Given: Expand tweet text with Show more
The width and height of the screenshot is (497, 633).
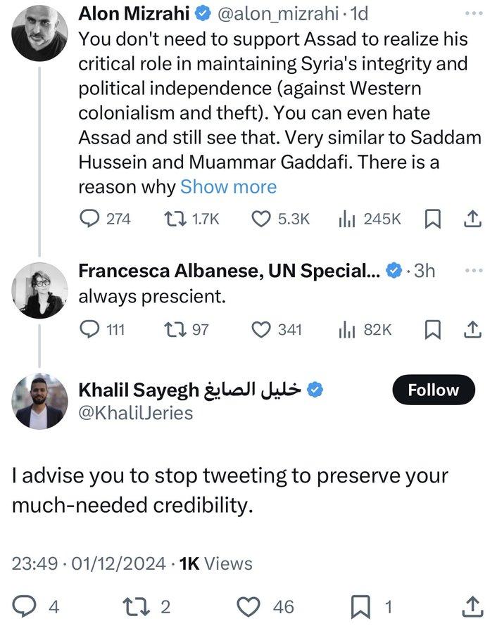Looking at the screenshot, I should click(228, 186).
